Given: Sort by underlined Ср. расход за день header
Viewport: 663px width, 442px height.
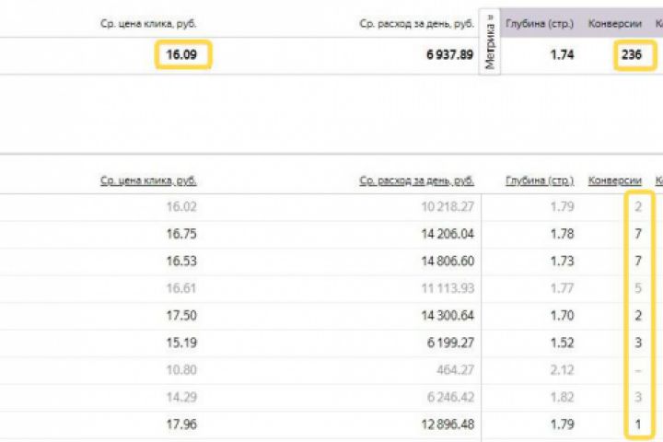Looking at the screenshot, I should click(x=416, y=180).
